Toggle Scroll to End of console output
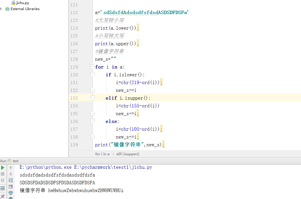Screen dimensions: 301x199 point(11,187)
